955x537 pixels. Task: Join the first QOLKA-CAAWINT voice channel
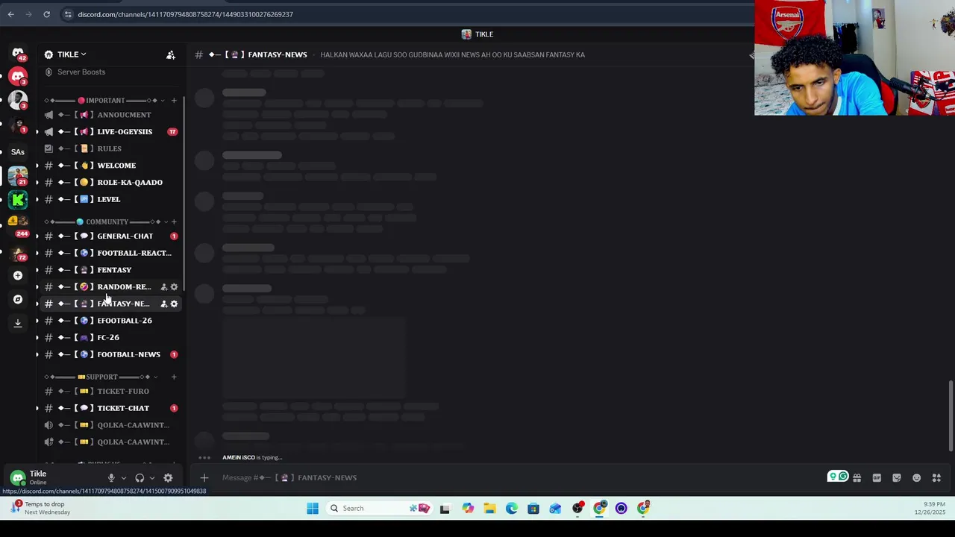pyautogui.click(x=110, y=425)
